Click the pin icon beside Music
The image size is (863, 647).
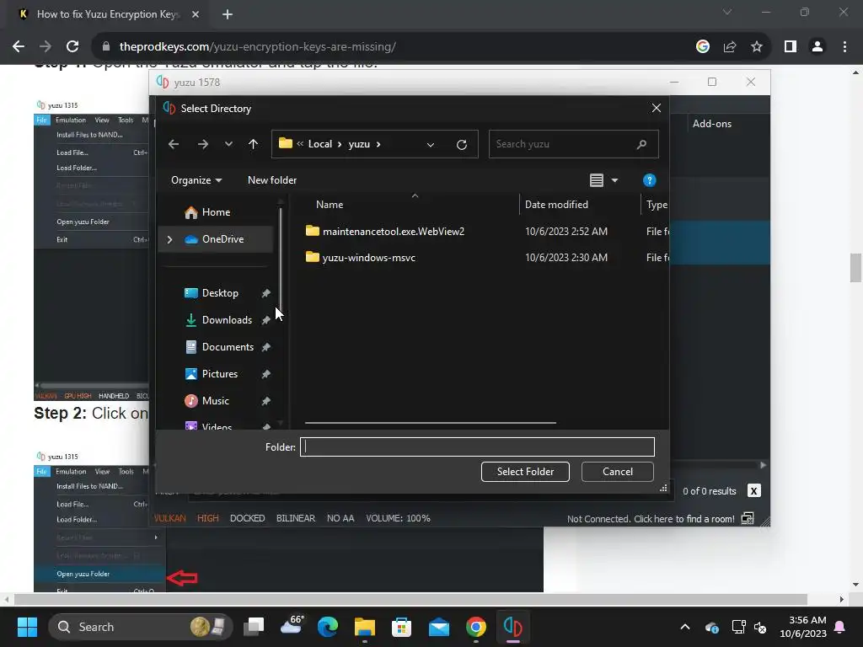point(265,401)
